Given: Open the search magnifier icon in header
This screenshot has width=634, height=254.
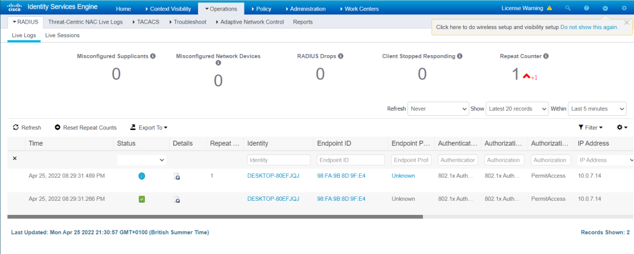Looking at the screenshot, I should [x=568, y=8].
